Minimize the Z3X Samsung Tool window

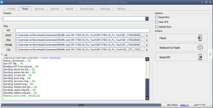203,2
